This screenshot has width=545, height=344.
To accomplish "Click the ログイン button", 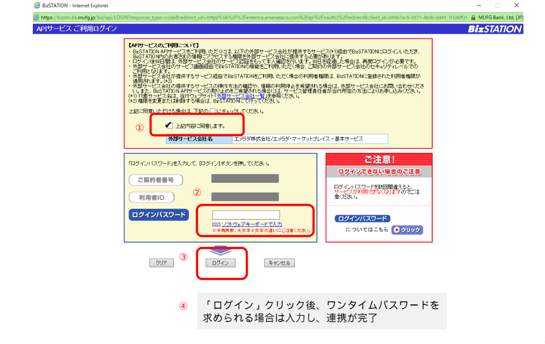I will tap(220, 263).
